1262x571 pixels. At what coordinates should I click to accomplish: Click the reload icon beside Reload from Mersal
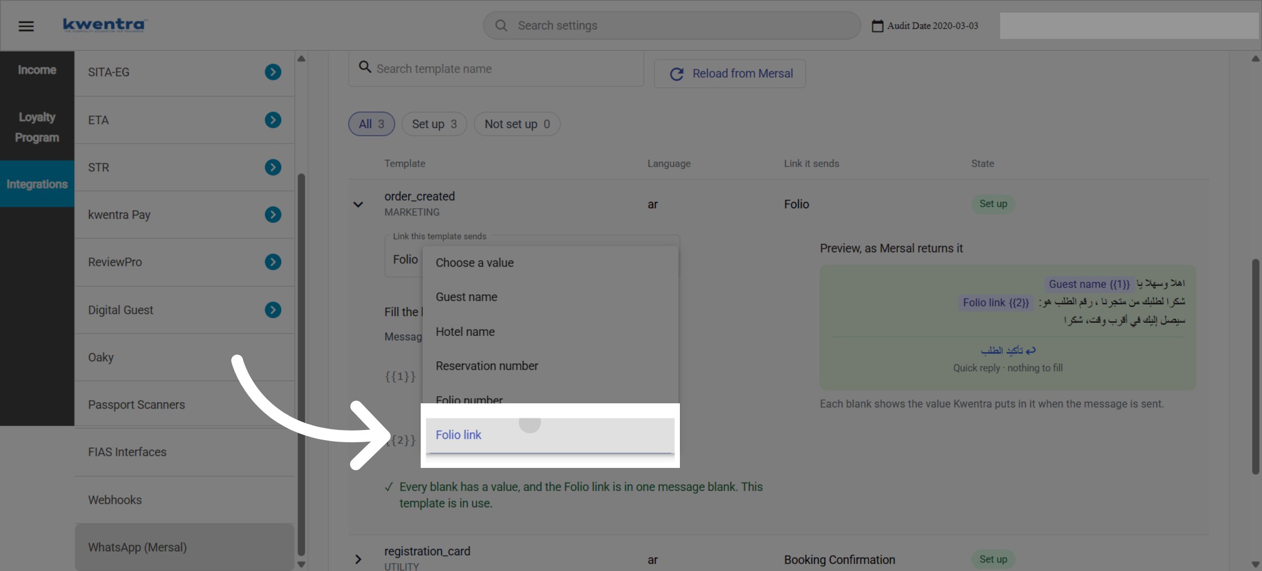676,74
